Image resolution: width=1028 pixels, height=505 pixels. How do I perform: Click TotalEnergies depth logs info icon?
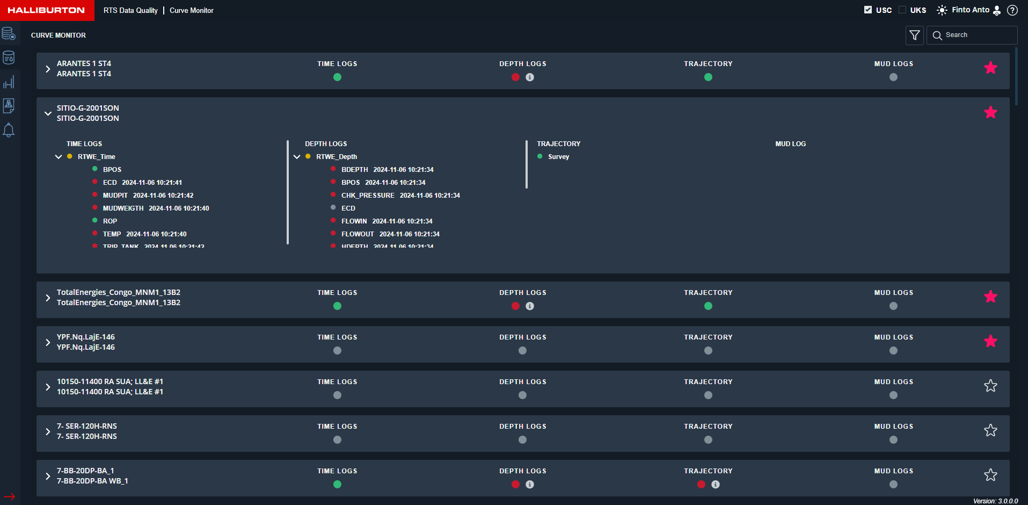[530, 306]
